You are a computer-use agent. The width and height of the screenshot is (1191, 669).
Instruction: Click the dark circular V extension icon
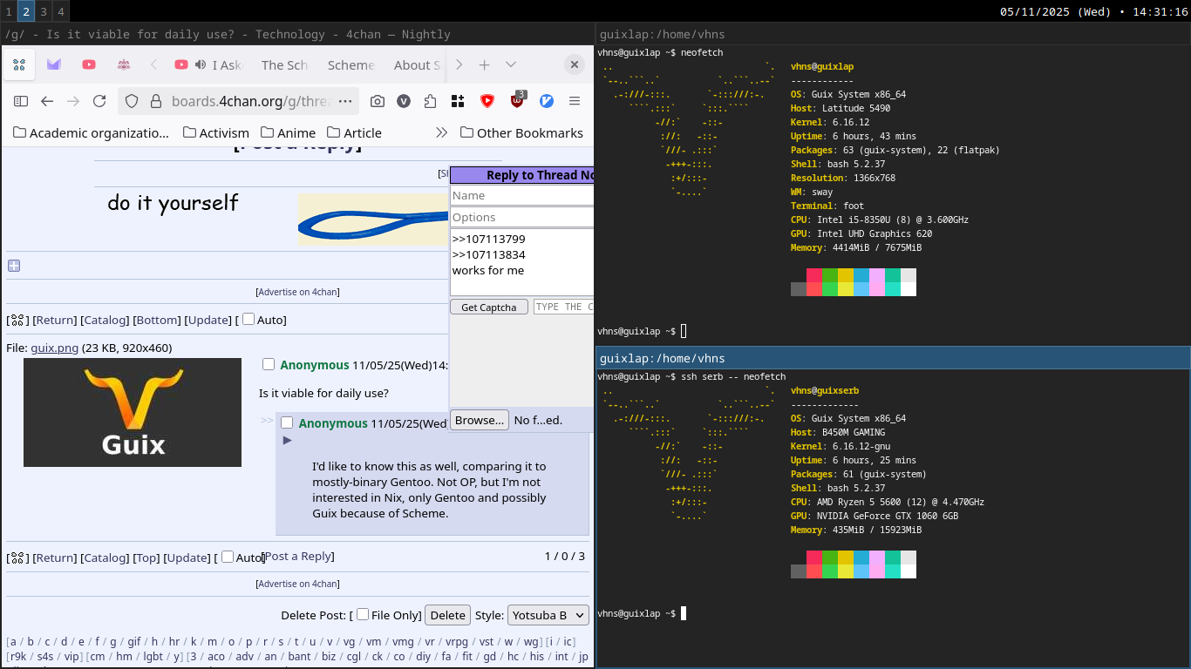[404, 101]
